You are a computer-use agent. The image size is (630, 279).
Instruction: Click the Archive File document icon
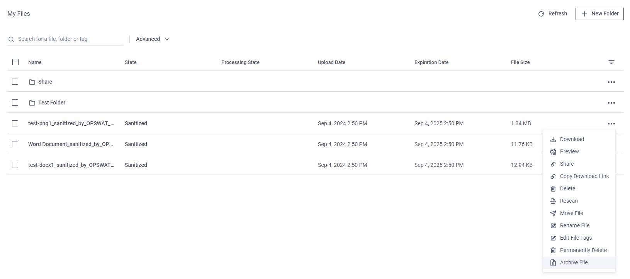(x=553, y=263)
